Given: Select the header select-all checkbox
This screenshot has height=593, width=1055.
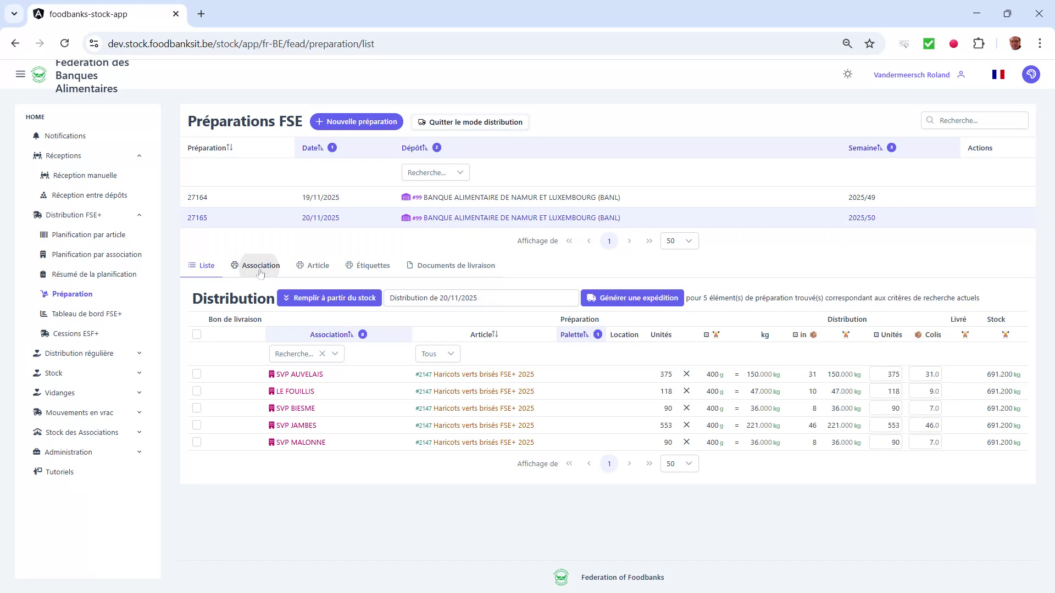Looking at the screenshot, I should (197, 334).
